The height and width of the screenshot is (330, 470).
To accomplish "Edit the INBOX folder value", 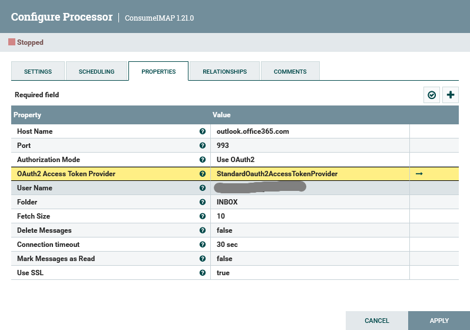I will (x=310, y=202).
